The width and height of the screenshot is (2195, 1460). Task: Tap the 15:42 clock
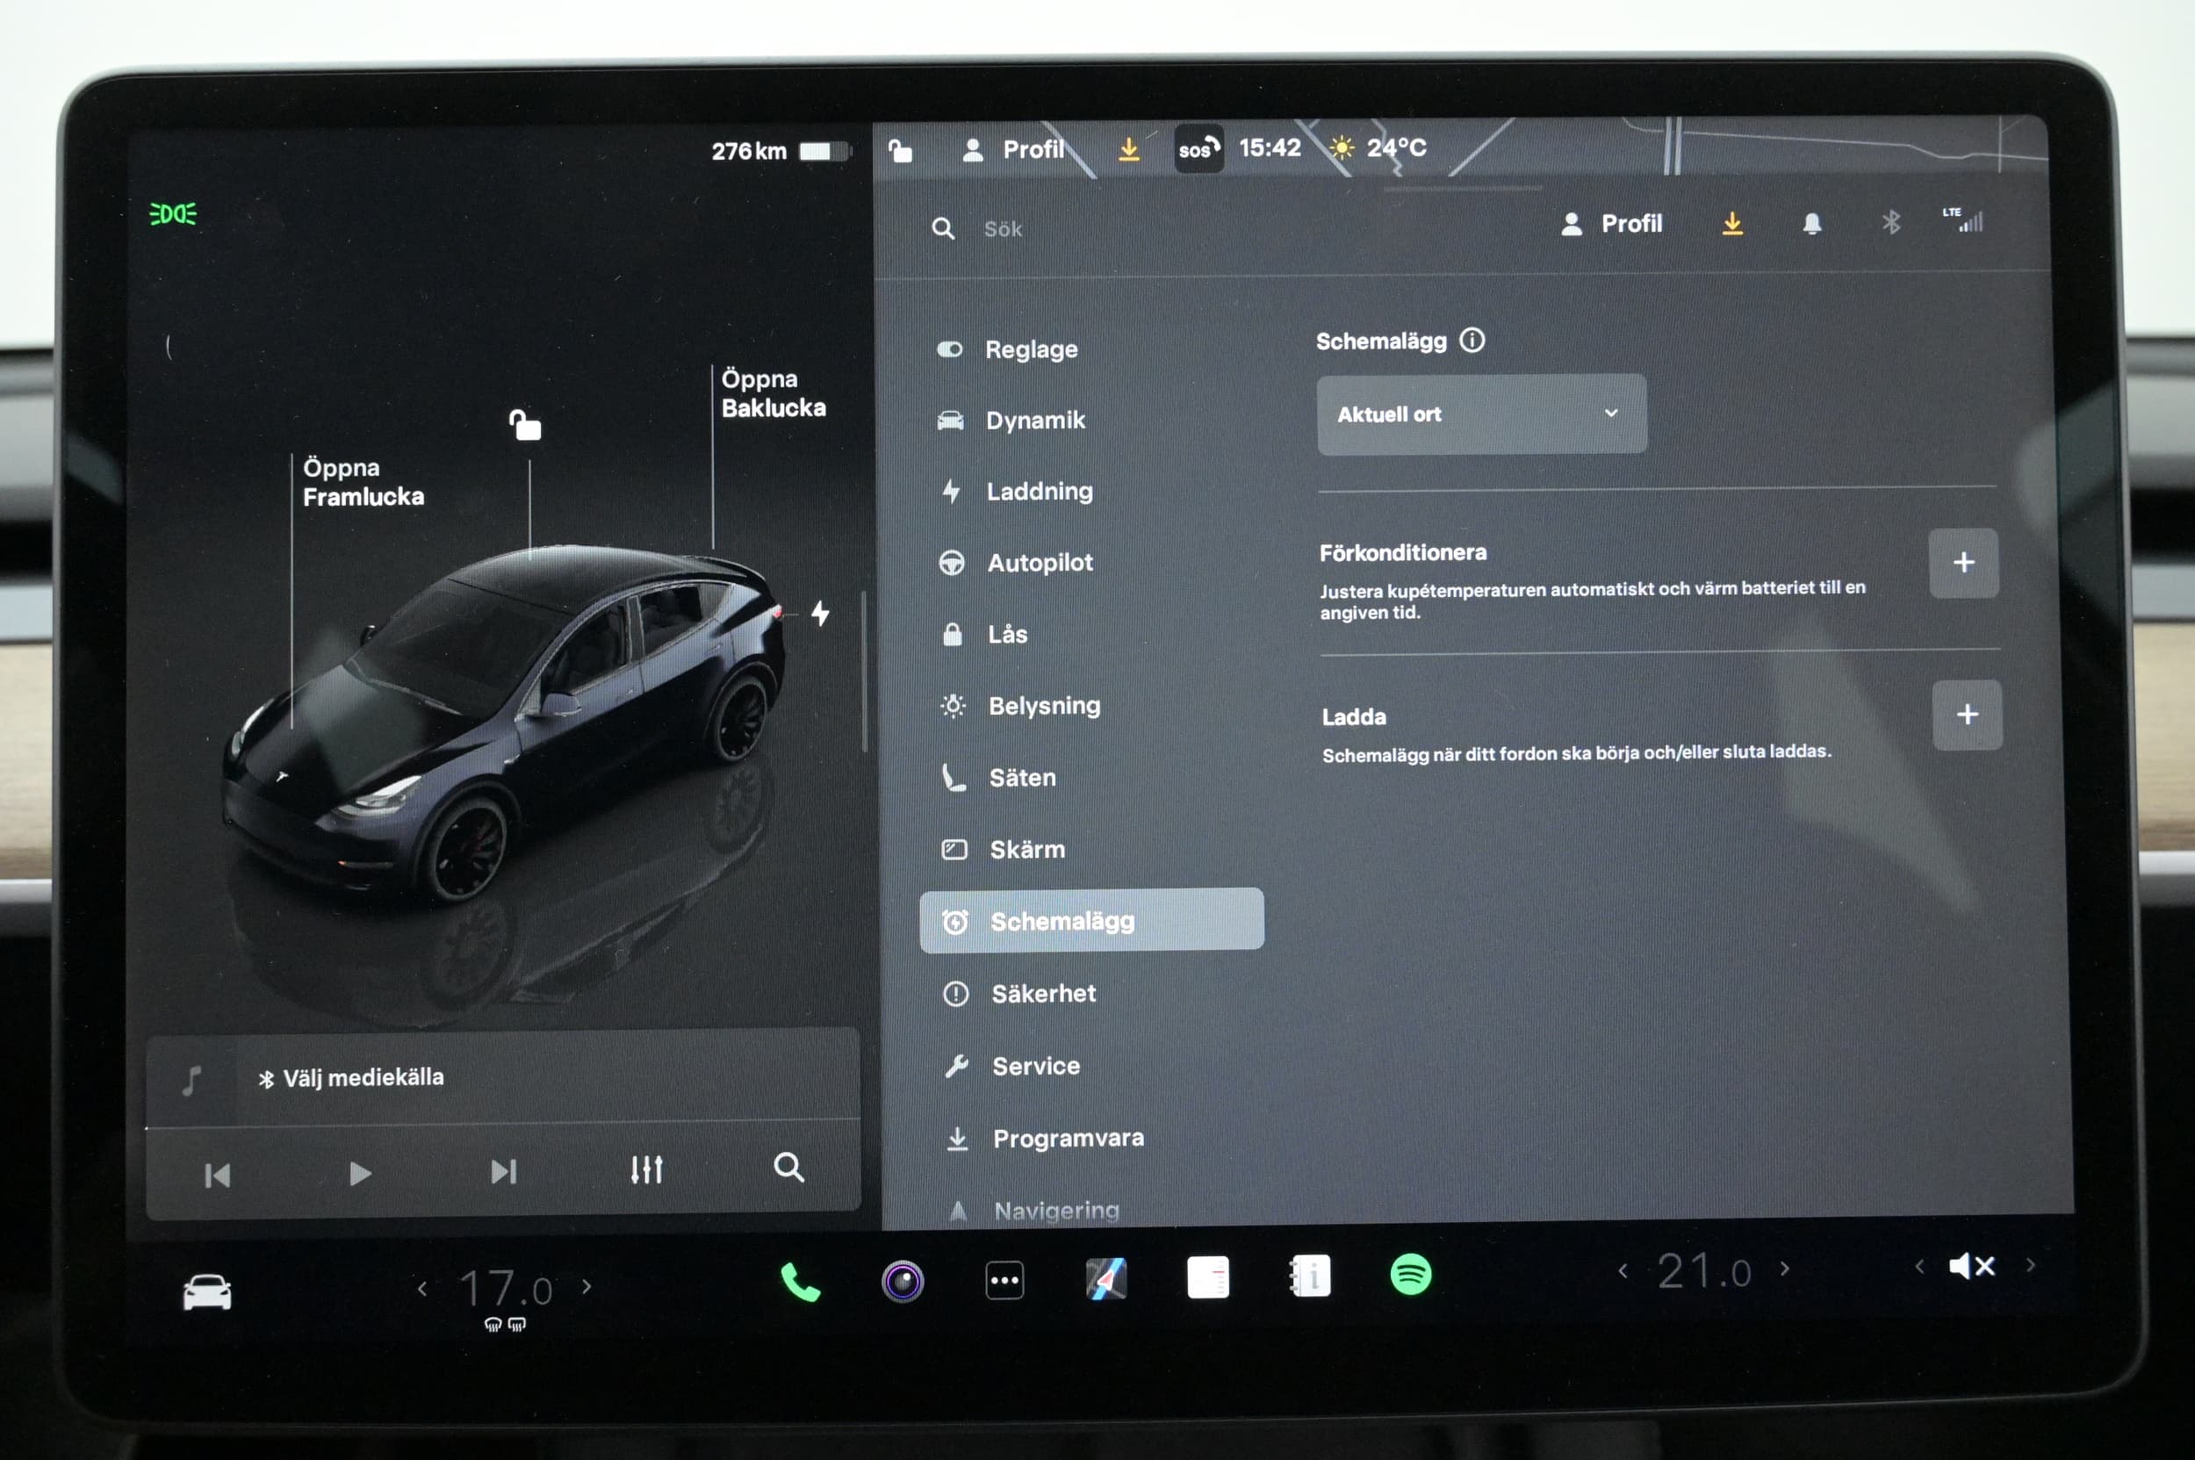click(1270, 148)
